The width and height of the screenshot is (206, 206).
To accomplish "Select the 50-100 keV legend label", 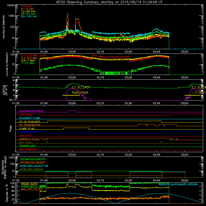I will (29, 16).
